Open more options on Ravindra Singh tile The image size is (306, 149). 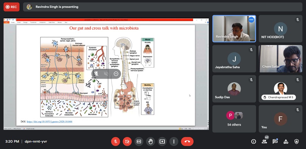click(251, 19)
